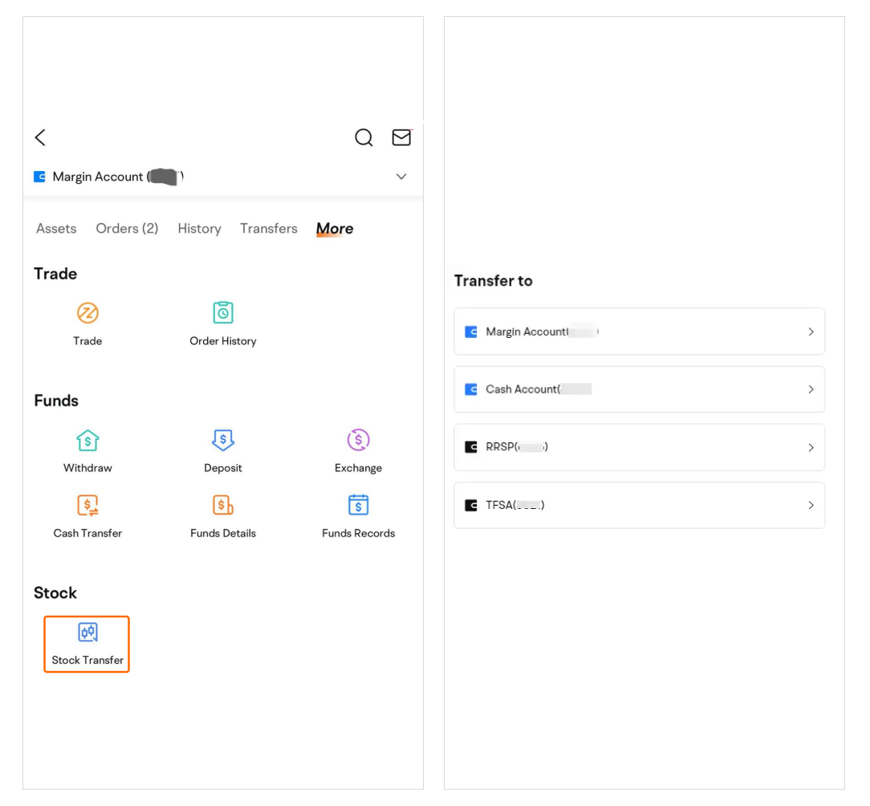Select the Stock Transfer icon
This screenshot has width=870, height=806.
pos(87,633)
